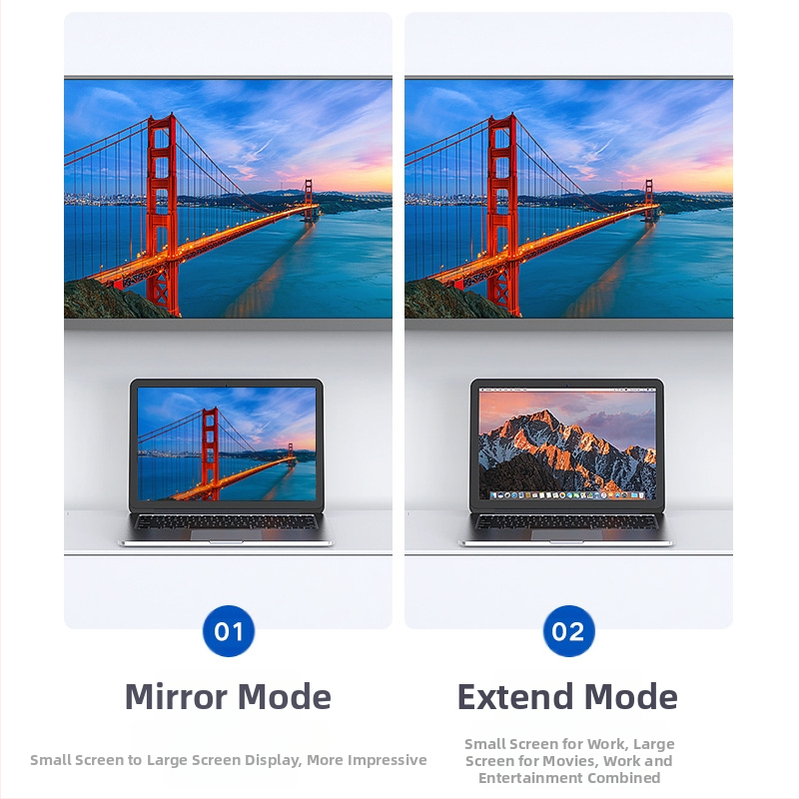Open System Preferences gear in the dock
This screenshot has width=799, height=799.
[x=624, y=495]
